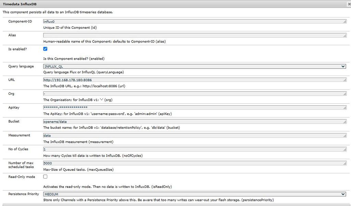Close the Timedata InfluxDB dialog with the X

click(x=349, y=4)
